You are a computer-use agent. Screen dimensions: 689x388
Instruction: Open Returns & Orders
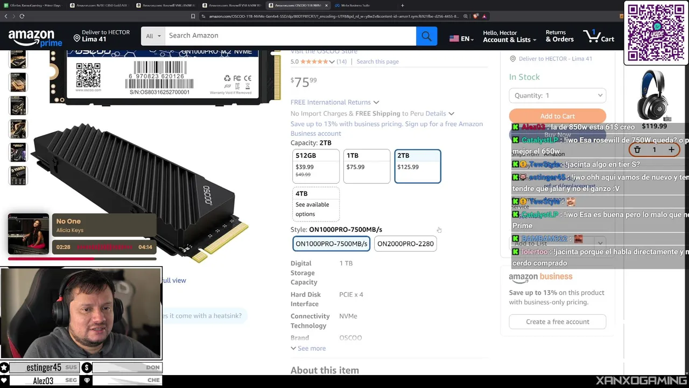pyautogui.click(x=560, y=36)
